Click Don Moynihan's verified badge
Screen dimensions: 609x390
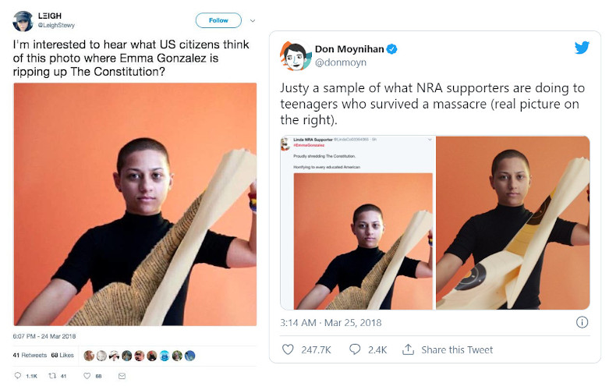(392, 49)
